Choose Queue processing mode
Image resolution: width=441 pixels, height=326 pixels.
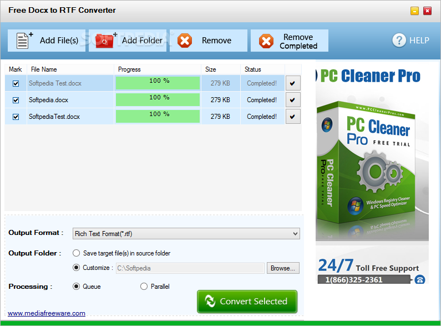point(76,287)
